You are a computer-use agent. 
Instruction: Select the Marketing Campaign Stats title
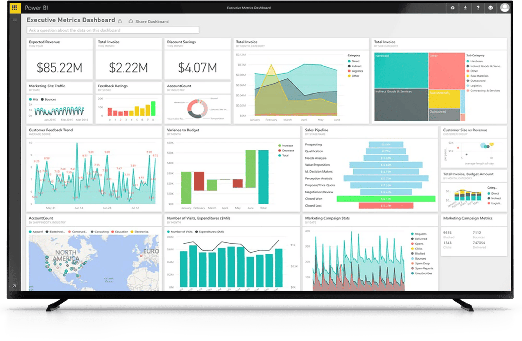pos(327,218)
